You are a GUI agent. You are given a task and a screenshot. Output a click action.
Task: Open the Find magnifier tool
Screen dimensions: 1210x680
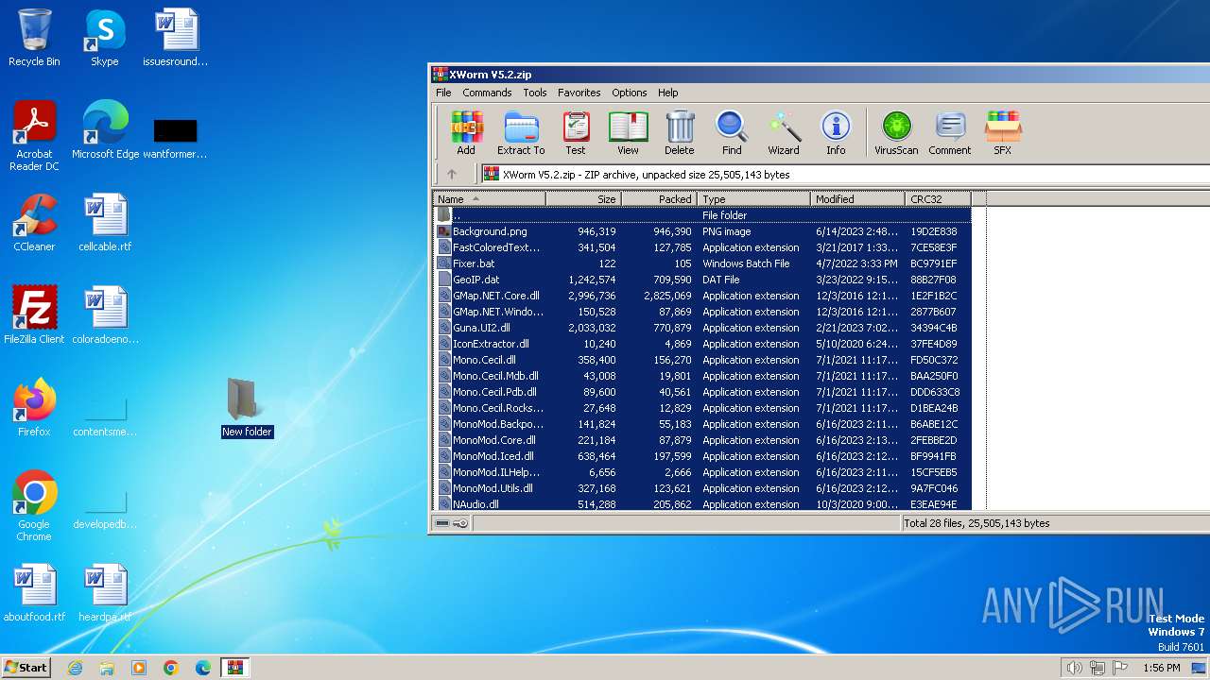tap(732, 132)
